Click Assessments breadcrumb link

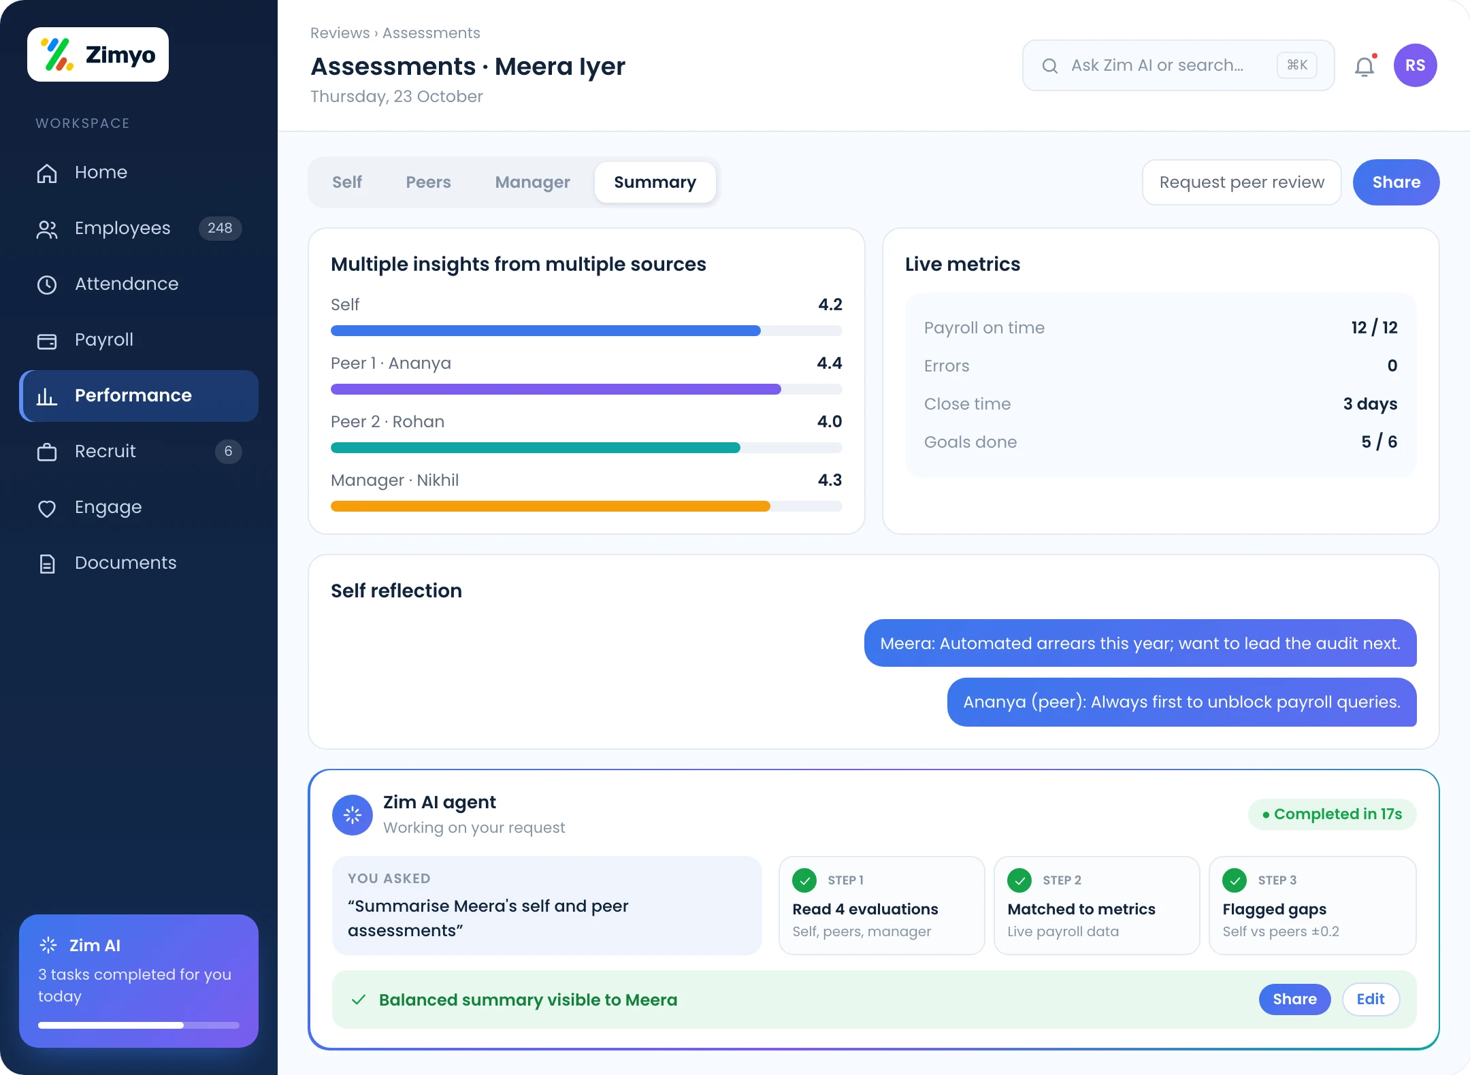pyautogui.click(x=431, y=33)
